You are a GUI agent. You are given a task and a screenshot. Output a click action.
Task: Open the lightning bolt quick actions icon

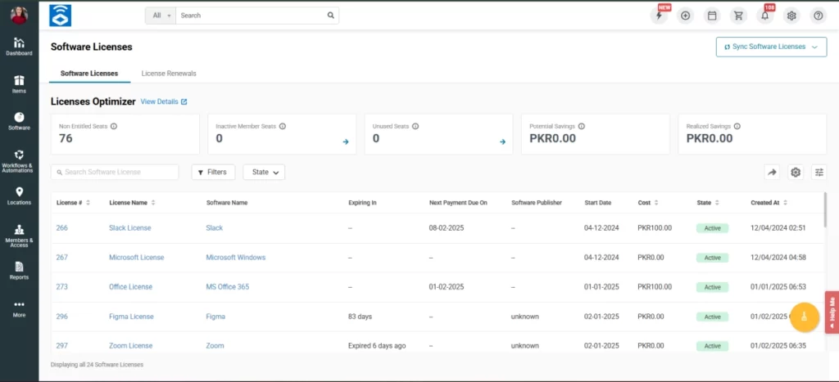pos(659,16)
